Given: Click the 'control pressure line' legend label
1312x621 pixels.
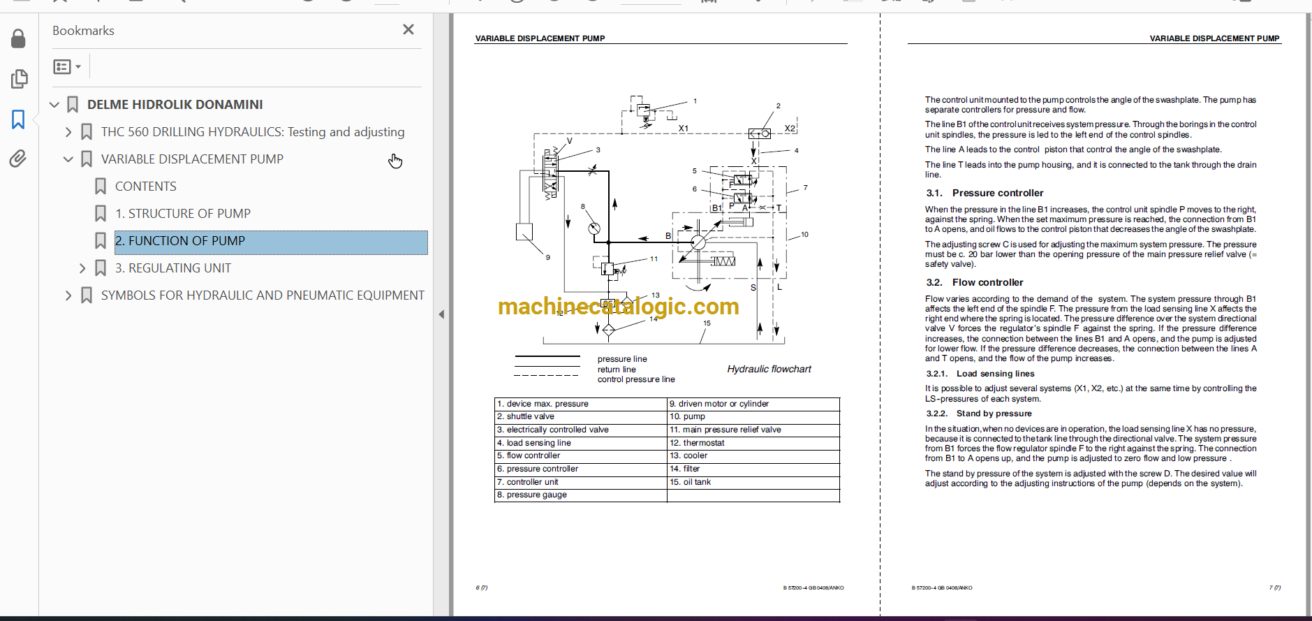Looking at the screenshot, I should [x=636, y=379].
